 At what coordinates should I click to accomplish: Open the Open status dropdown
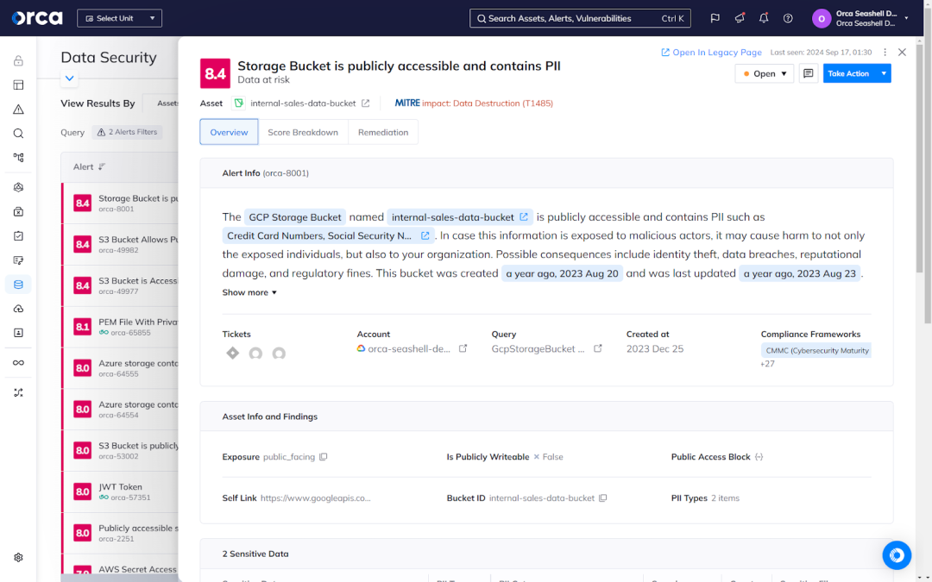coord(765,73)
